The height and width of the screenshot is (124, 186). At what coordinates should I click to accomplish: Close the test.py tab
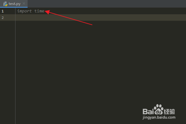24,3
